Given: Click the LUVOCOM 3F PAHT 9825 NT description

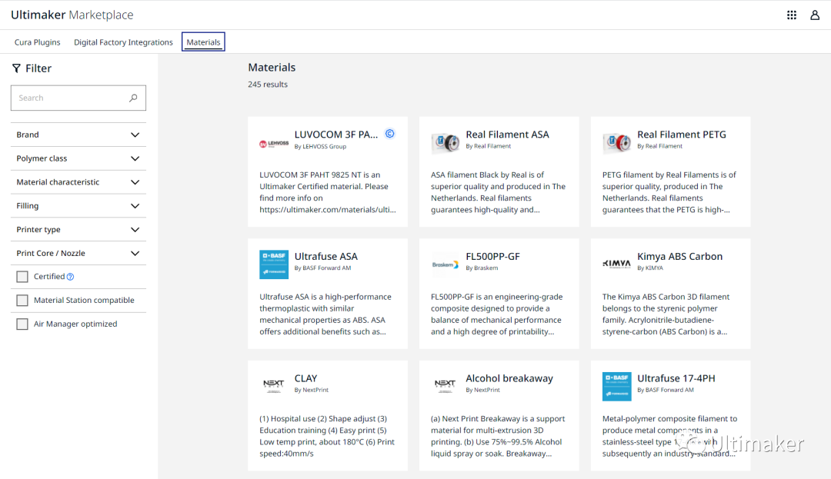Looking at the screenshot, I should click(x=328, y=192).
